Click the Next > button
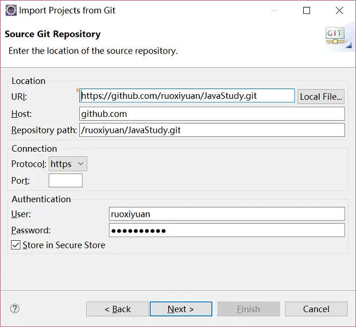 (x=181, y=309)
